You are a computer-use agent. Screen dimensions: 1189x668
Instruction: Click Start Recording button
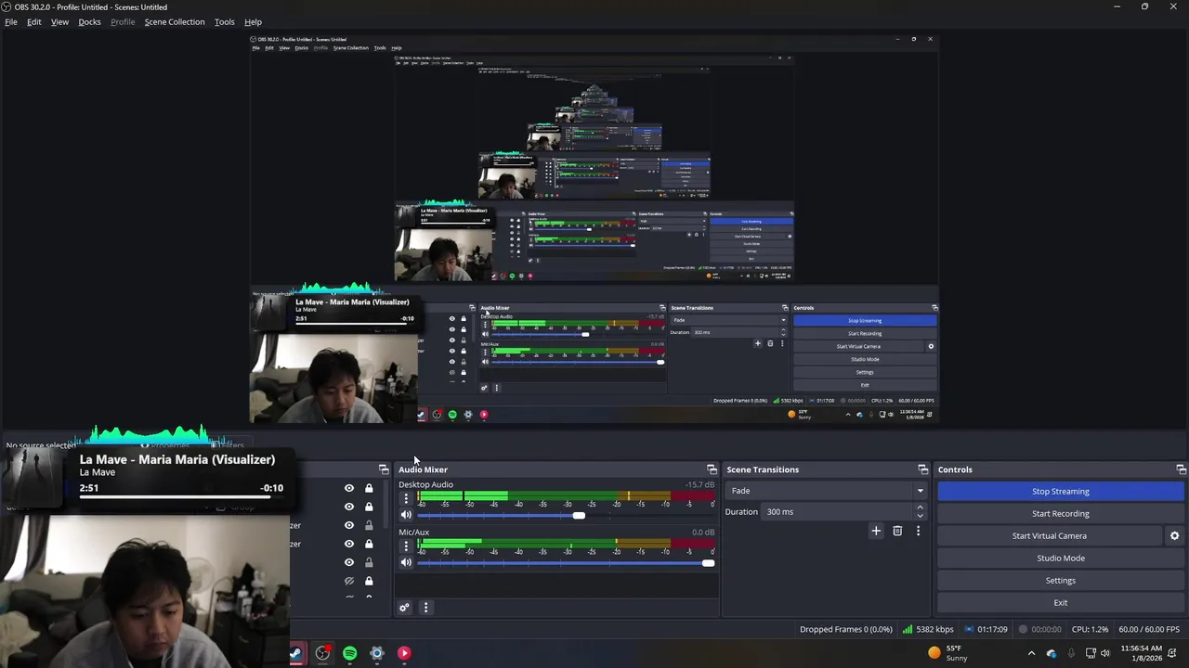point(1060,513)
